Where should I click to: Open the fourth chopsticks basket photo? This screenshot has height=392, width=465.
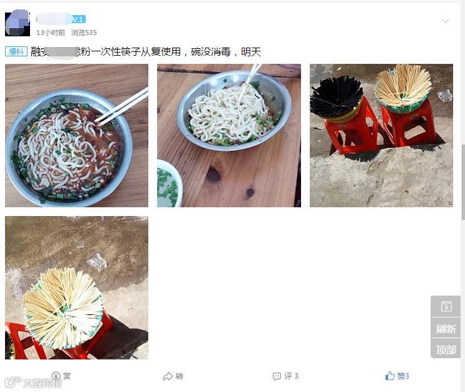pos(76,287)
